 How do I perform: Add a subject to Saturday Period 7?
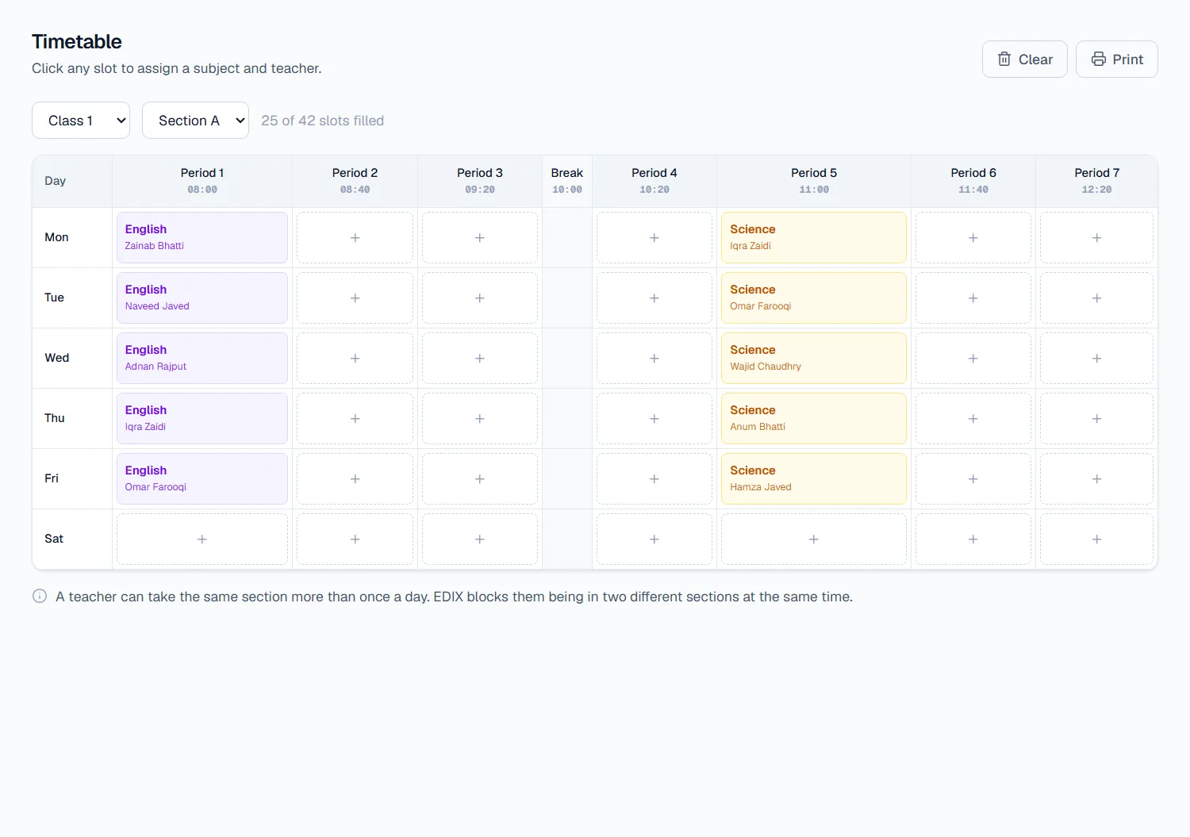point(1096,539)
